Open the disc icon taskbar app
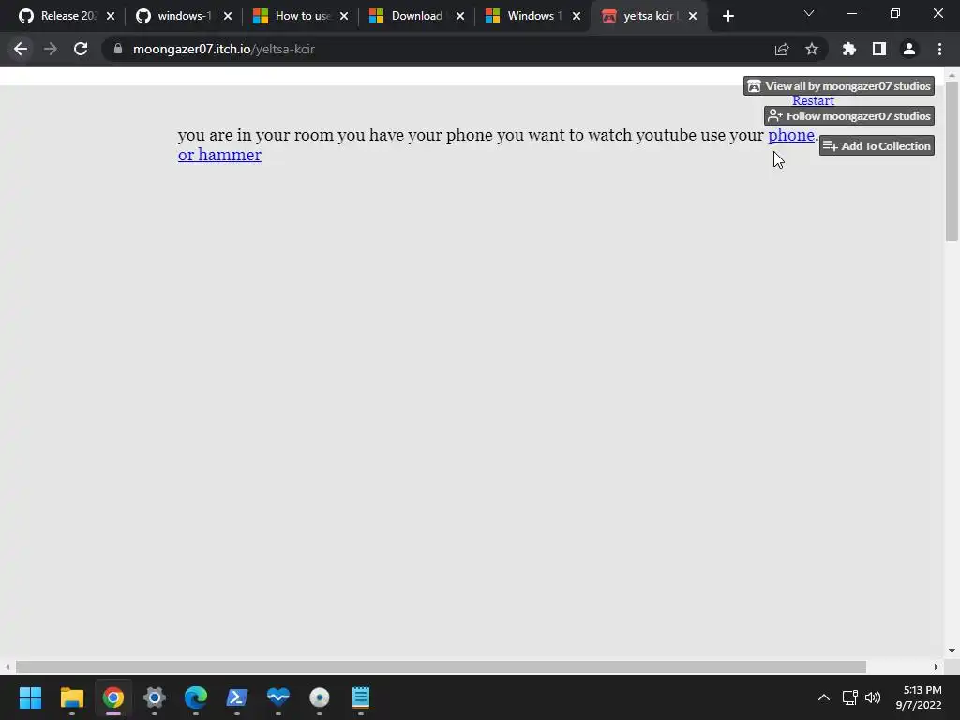960x720 pixels. (x=320, y=697)
